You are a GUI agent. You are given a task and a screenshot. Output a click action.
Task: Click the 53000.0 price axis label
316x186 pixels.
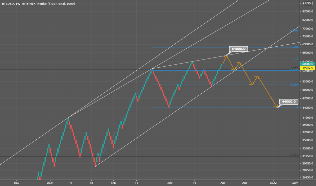tap(308, 82)
